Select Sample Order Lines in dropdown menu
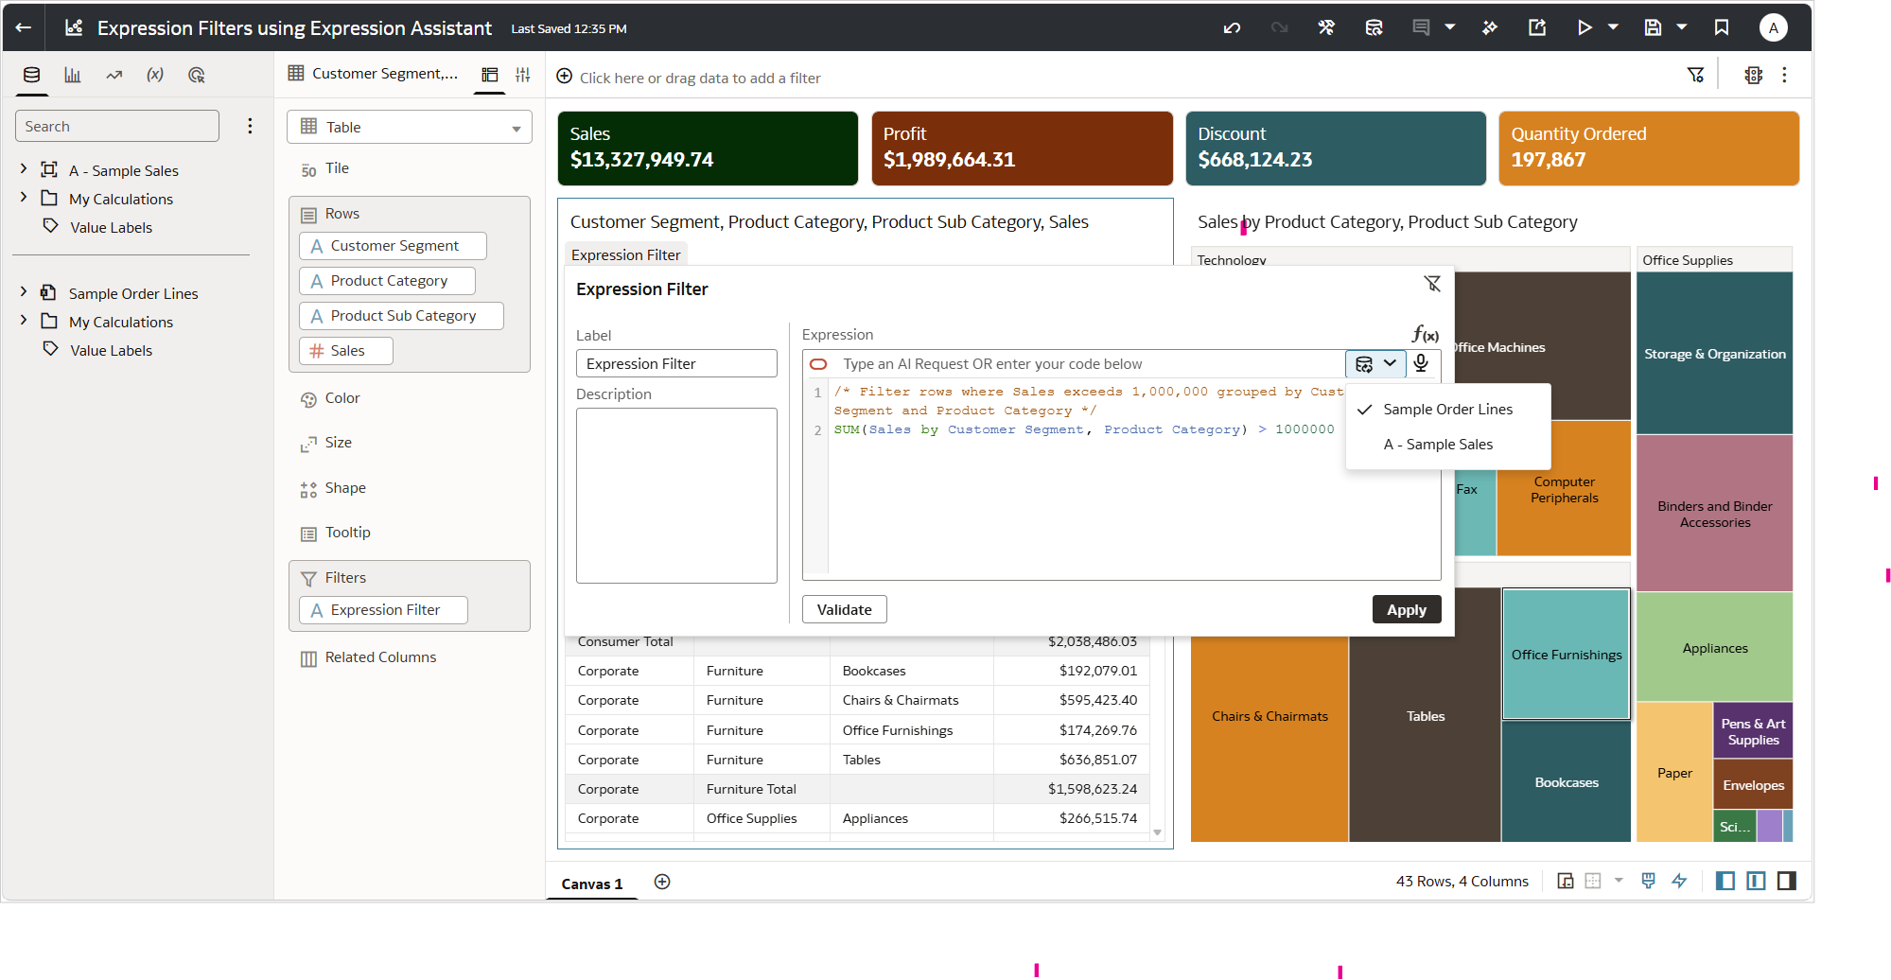The width and height of the screenshot is (1891, 980). pos(1447,409)
